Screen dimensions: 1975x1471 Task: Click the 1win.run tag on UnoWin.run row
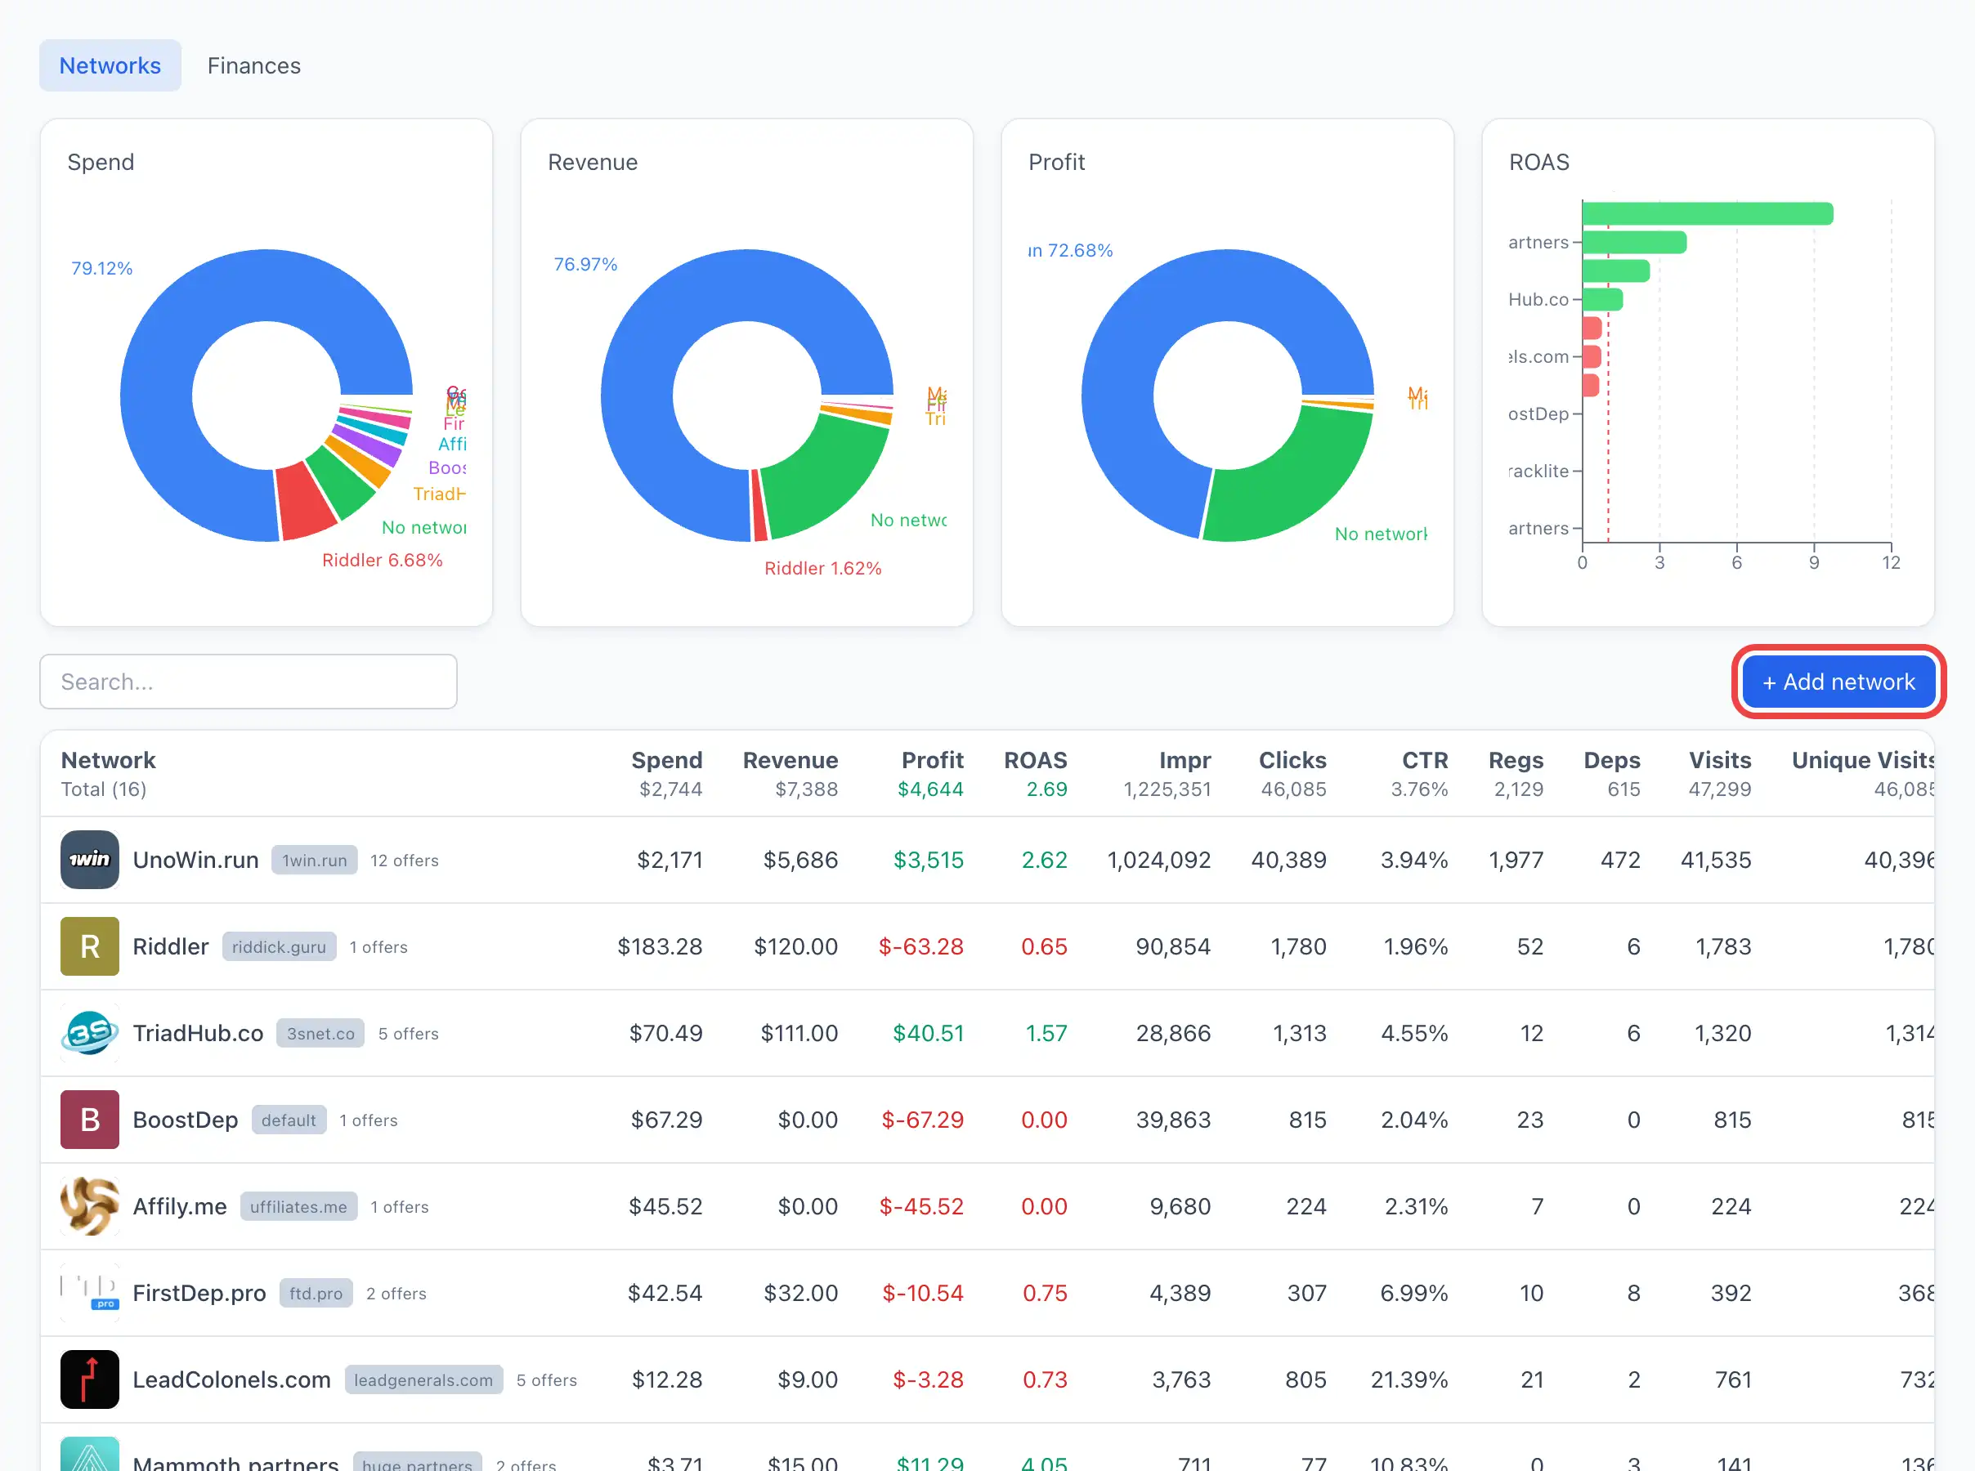tap(315, 861)
